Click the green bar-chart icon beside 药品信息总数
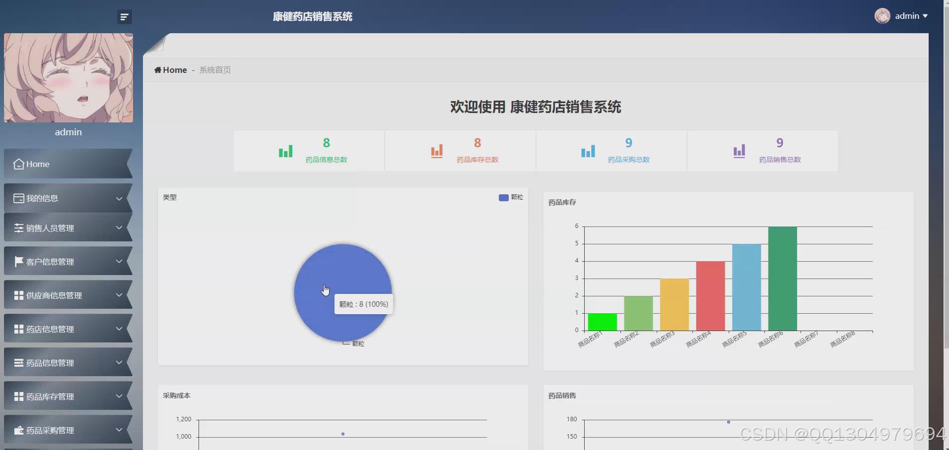949x450 pixels. [x=285, y=150]
